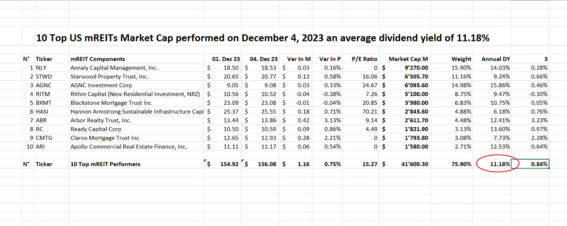This screenshot has width=567, height=226.
Task: Click the 14.03% annual DY cell
Action: click(x=501, y=68)
